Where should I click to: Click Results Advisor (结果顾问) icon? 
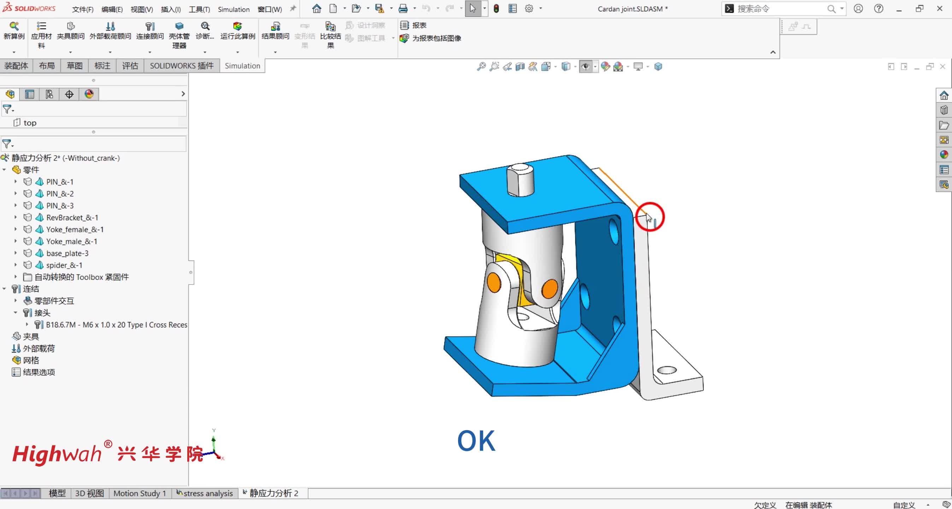(275, 26)
